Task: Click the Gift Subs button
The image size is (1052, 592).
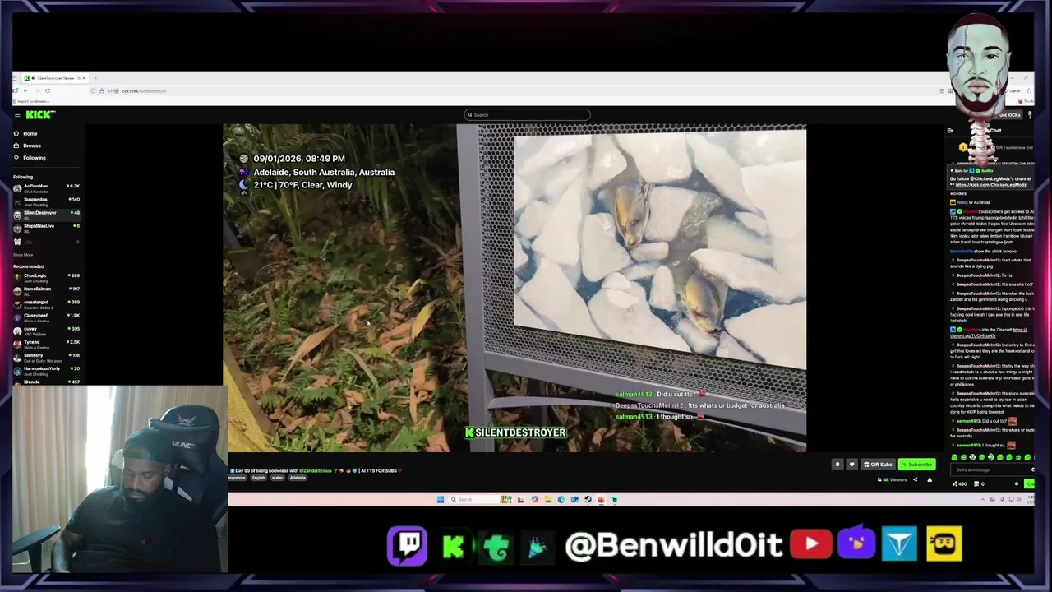Action: point(878,465)
